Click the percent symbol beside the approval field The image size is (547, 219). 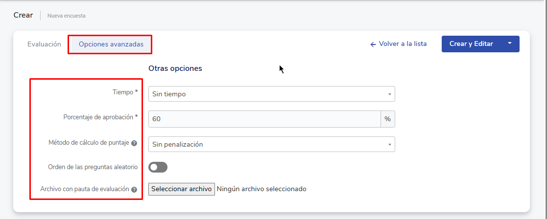coord(387,119)
